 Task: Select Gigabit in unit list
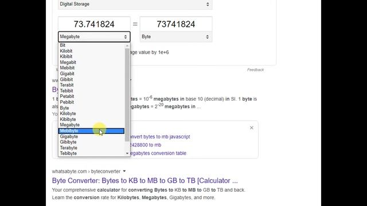(92, 74)
